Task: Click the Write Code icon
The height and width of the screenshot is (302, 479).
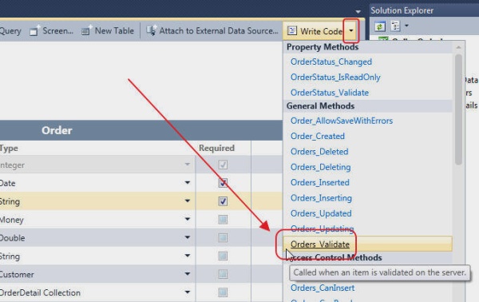Action: click(x=292, y=31)
